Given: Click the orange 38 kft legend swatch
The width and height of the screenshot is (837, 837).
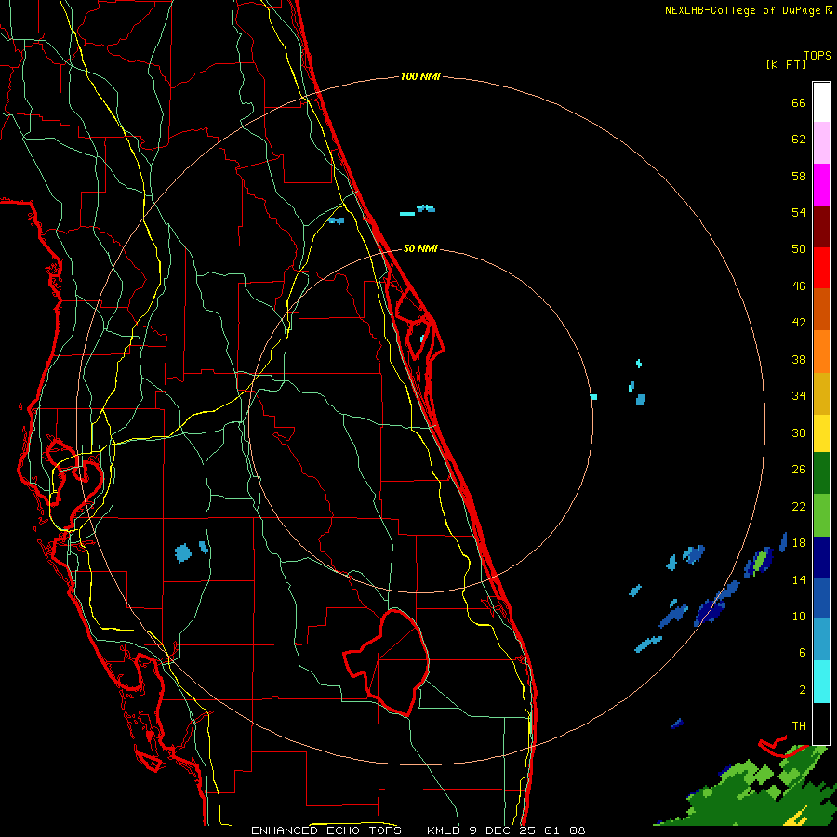Looking at the screenshot, I should pos(821,352).
